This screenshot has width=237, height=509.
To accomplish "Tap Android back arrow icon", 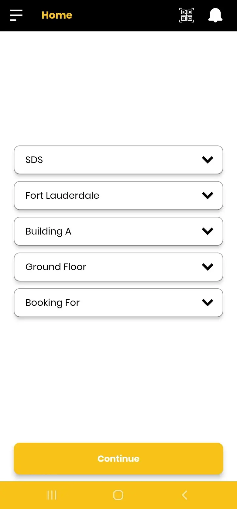I will (x=184, y=495).
